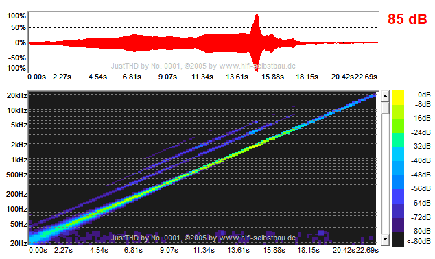This screenshot has height=259, width=435.
Task: Click '11.34s' under the spectrogram
Action: 204,250
